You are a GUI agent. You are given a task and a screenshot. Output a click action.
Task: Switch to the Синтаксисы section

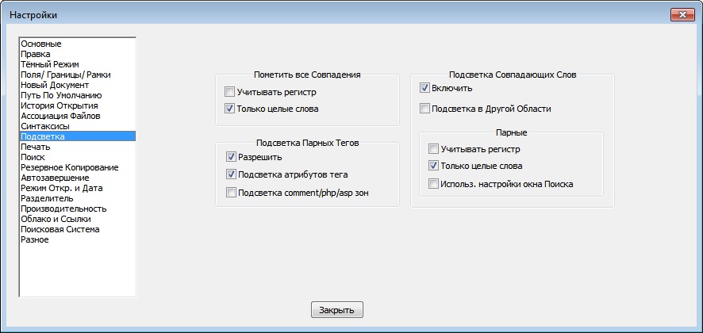(x=45, y=126)
